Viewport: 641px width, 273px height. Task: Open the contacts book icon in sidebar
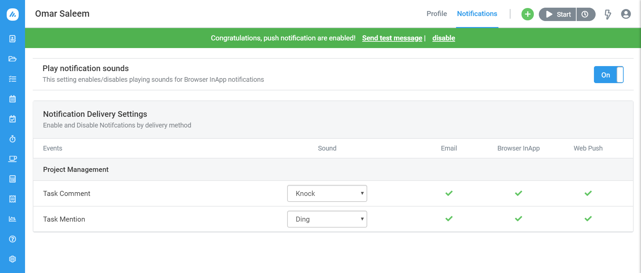(x=13, y=39)
